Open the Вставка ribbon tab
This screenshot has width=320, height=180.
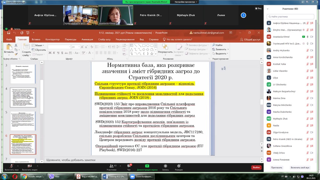click(x=36, y=40)
